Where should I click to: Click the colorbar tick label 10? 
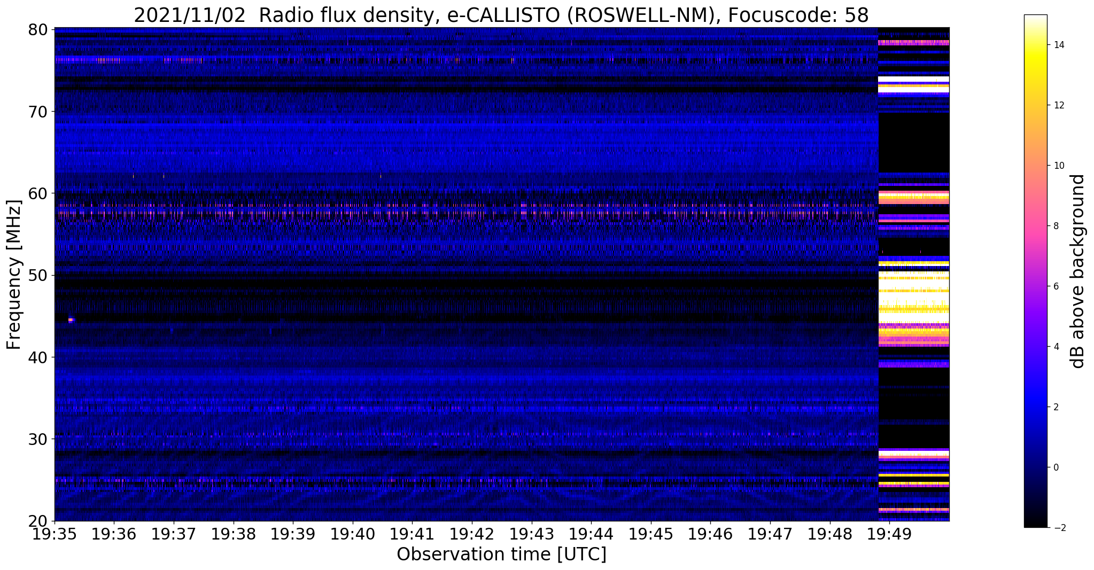(1058, 166)
